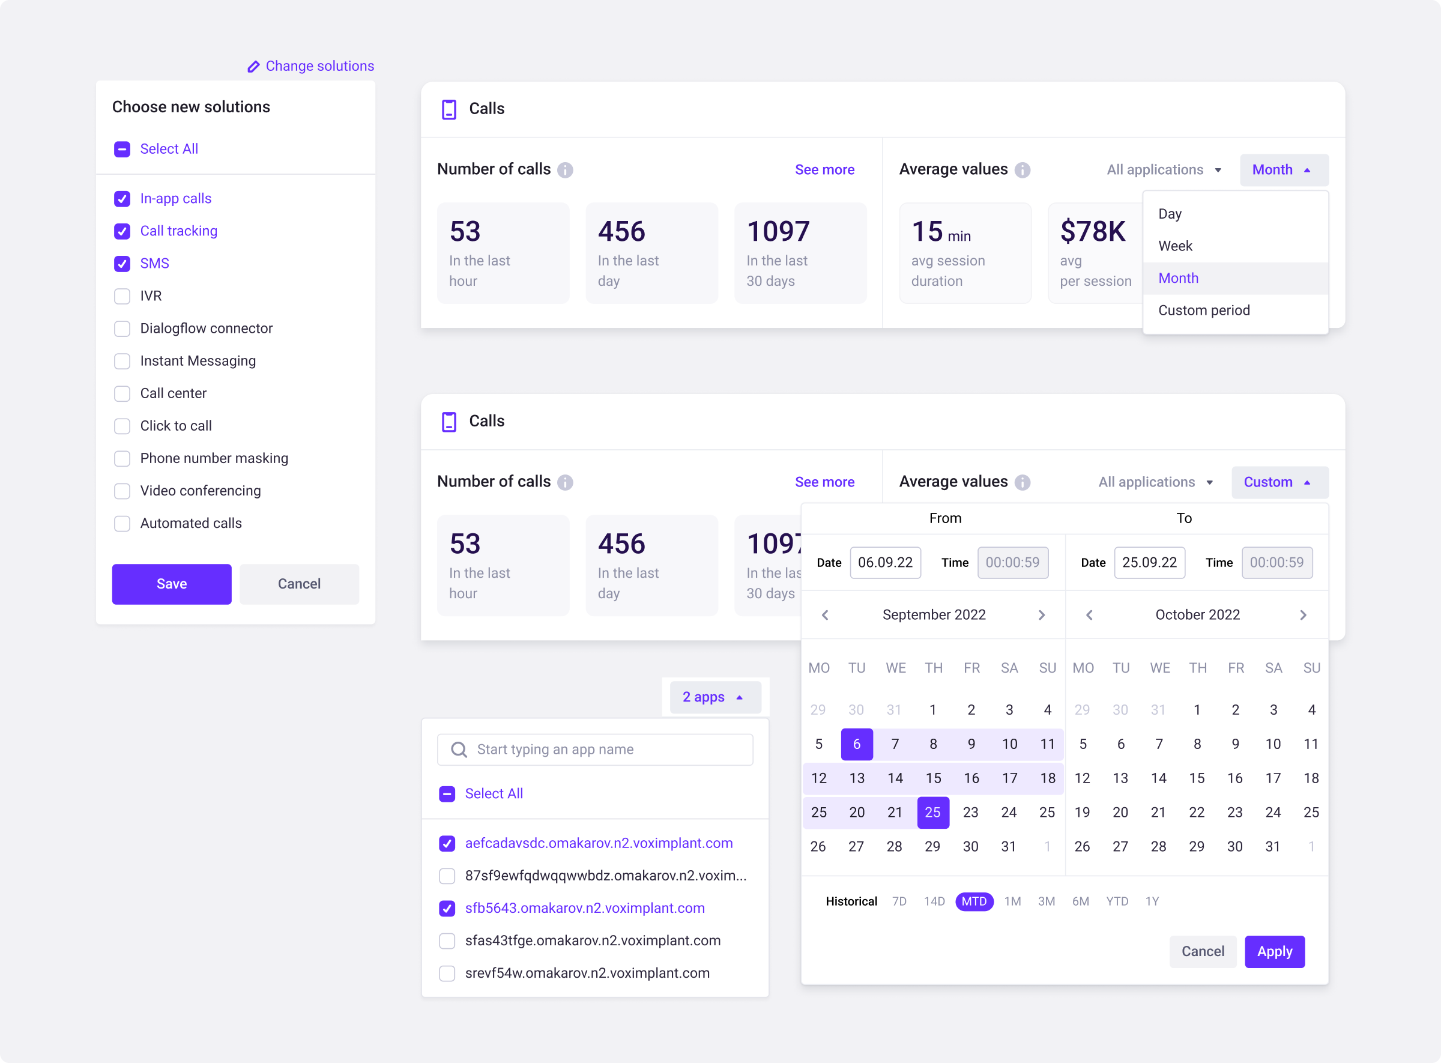Uncheck the Call tracking solution
This screenshot has height=1063, width=1441.
coord(122,231)
